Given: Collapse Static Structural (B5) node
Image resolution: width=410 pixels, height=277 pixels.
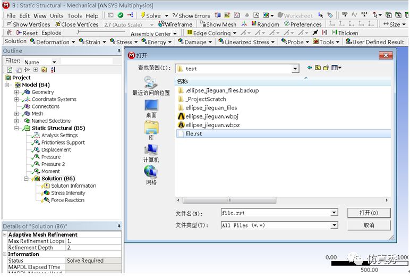Looking at the screenshot, I should point(16,128).
